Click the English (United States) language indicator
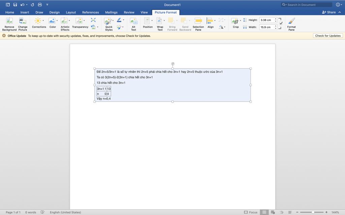The height and width of the screenshot is (215, 345). coord(65,212)
